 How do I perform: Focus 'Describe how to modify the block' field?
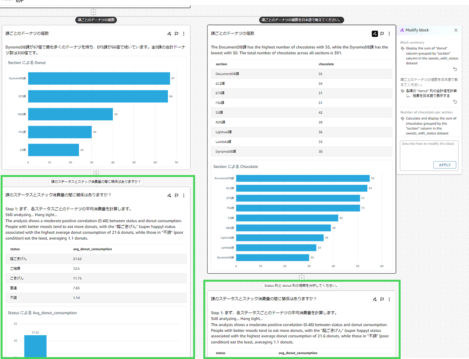(x=429, y=156)
